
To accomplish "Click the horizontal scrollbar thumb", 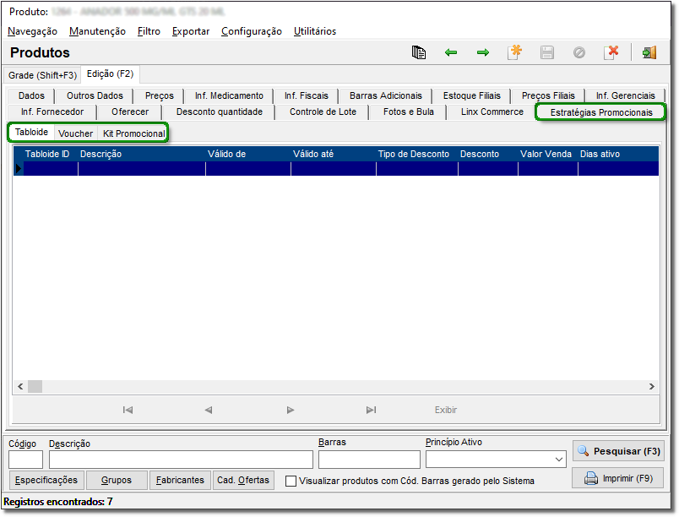I will tap(35, 386).
